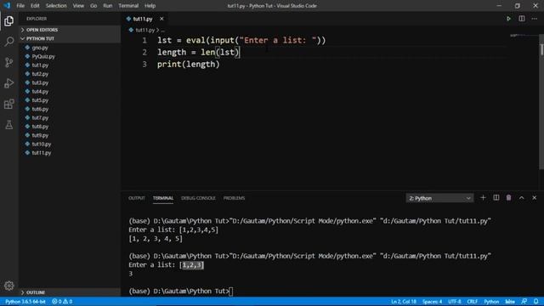Open the Search view in activity bar
This screenshot has width=544, height=306.
9,42
